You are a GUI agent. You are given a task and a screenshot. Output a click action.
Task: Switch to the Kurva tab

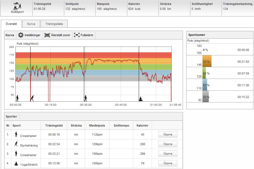coord(31,24)
